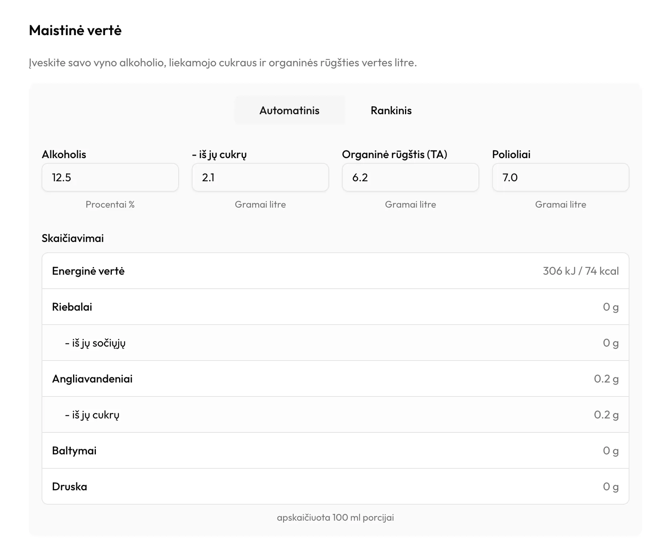Click the 'Alkoholis' field label
Image resolution: width=671 pixels, height=547 pixels.
pyautogui.click(x=64, y=155)
